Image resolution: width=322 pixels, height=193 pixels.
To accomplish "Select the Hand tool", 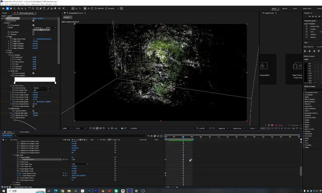I will (x=11, y=8).
